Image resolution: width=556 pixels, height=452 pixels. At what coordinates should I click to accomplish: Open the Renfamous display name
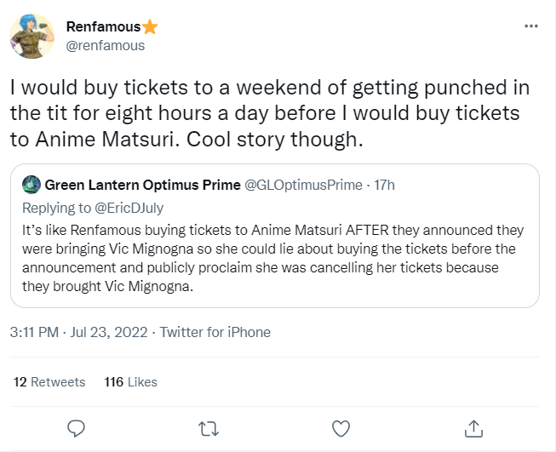coord(104,26)
